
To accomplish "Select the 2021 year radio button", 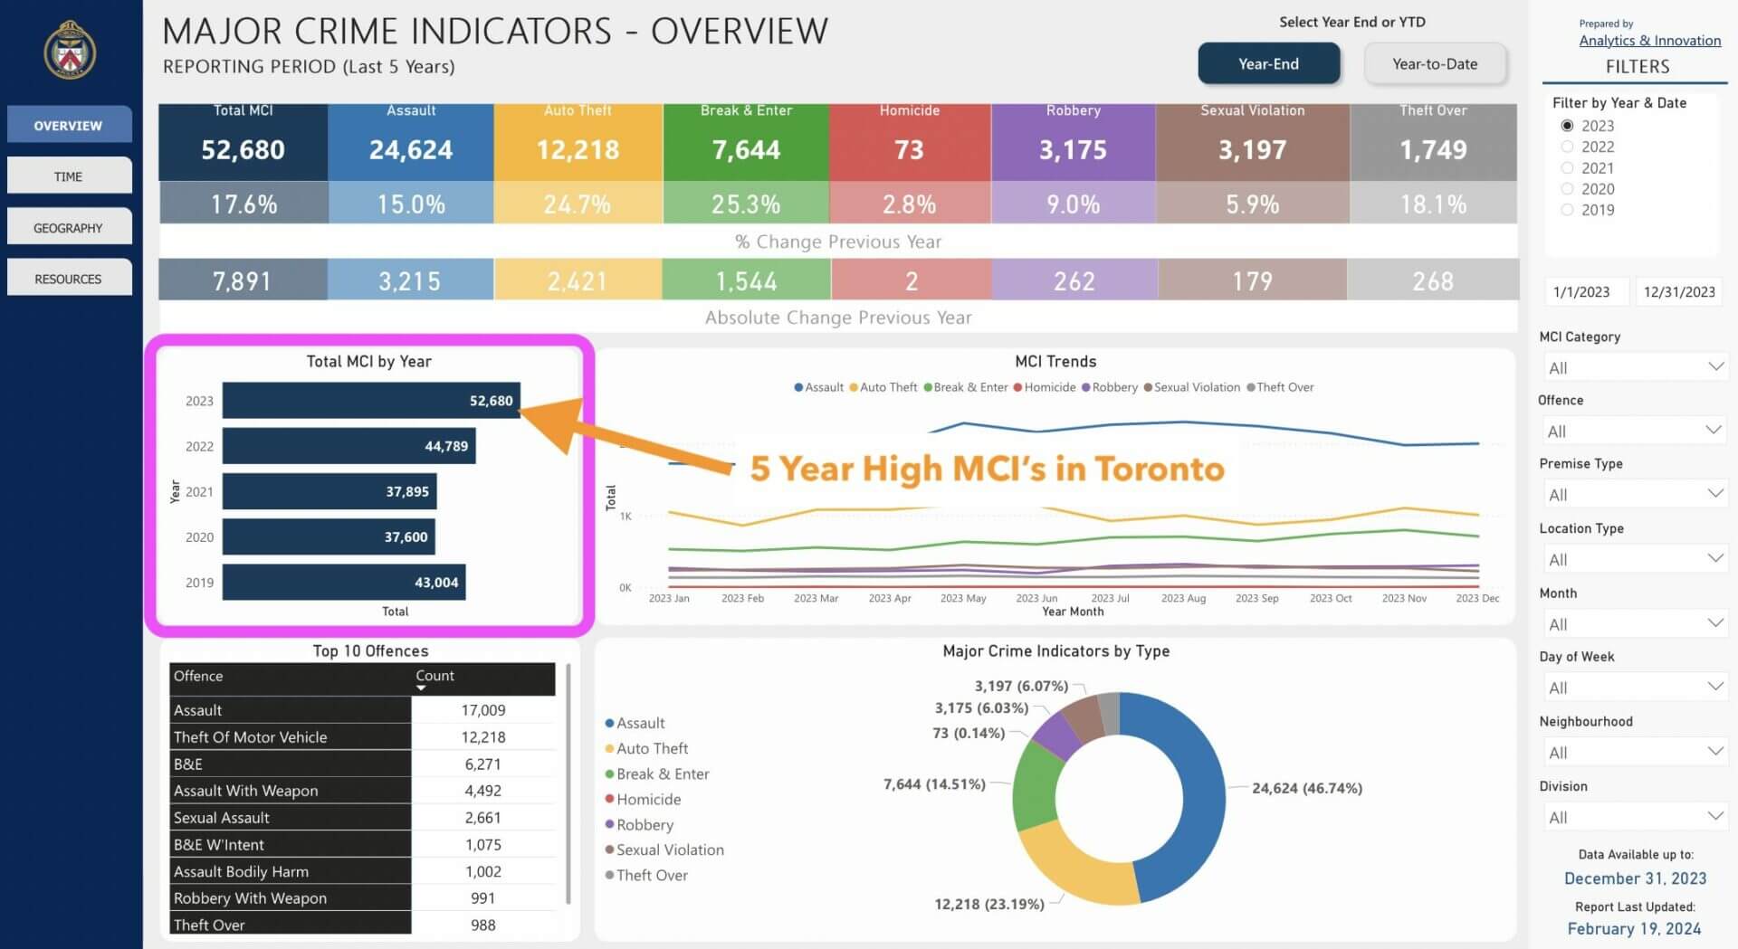I will click(x=1567, y=168).
